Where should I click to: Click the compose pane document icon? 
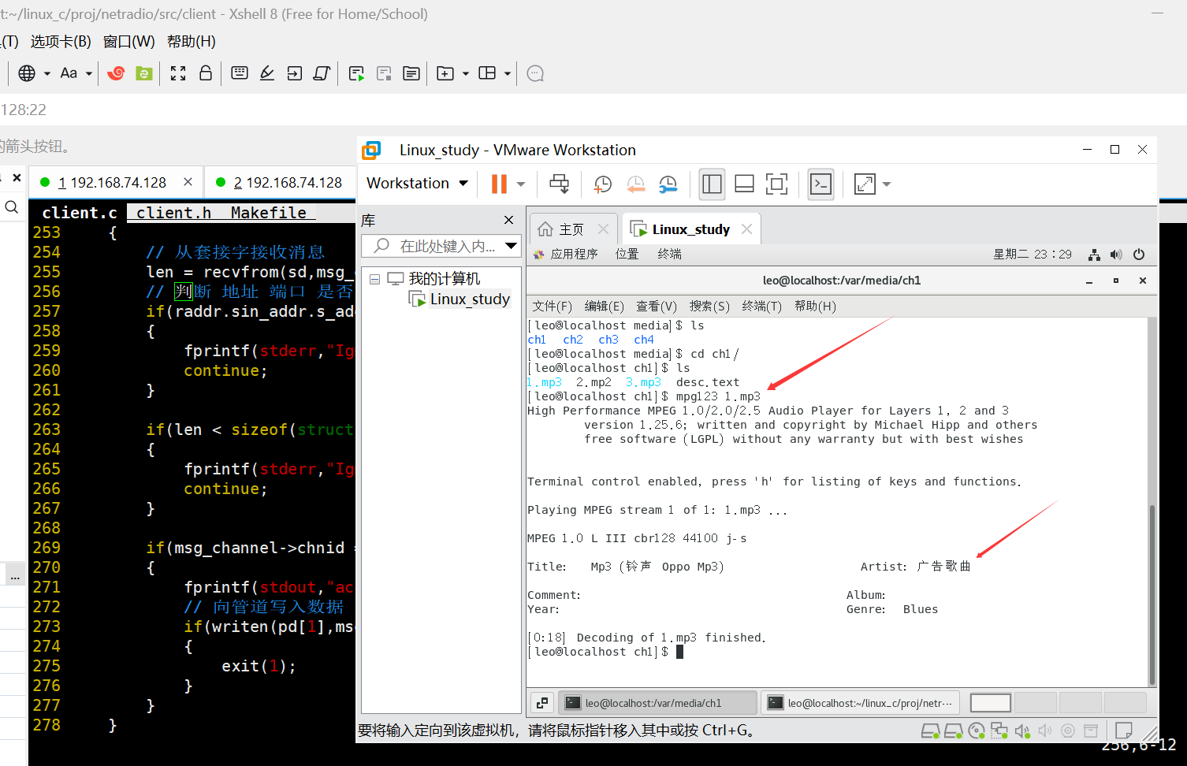[411, 73]
